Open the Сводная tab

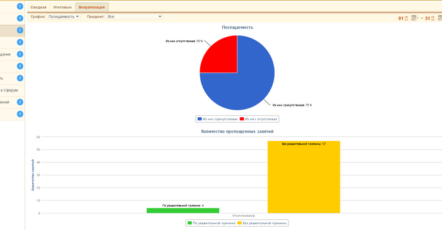39,8
